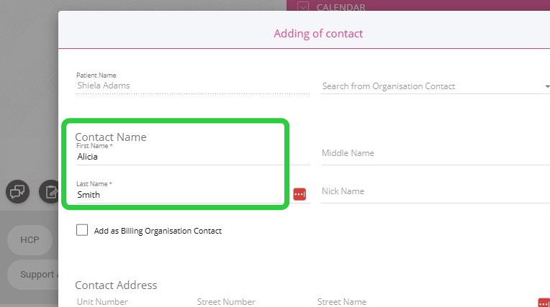Focus the Middle Name input

[432, 153]
